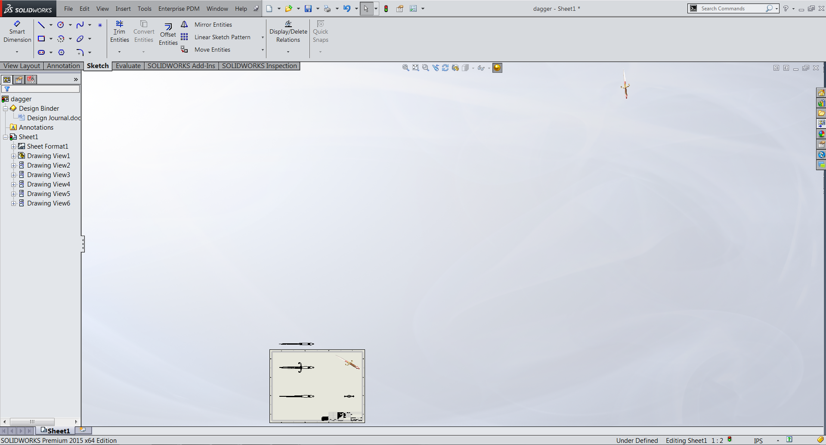Click the Rotate view icon
The image size is (826, 445).
click(x=445, y=68)
